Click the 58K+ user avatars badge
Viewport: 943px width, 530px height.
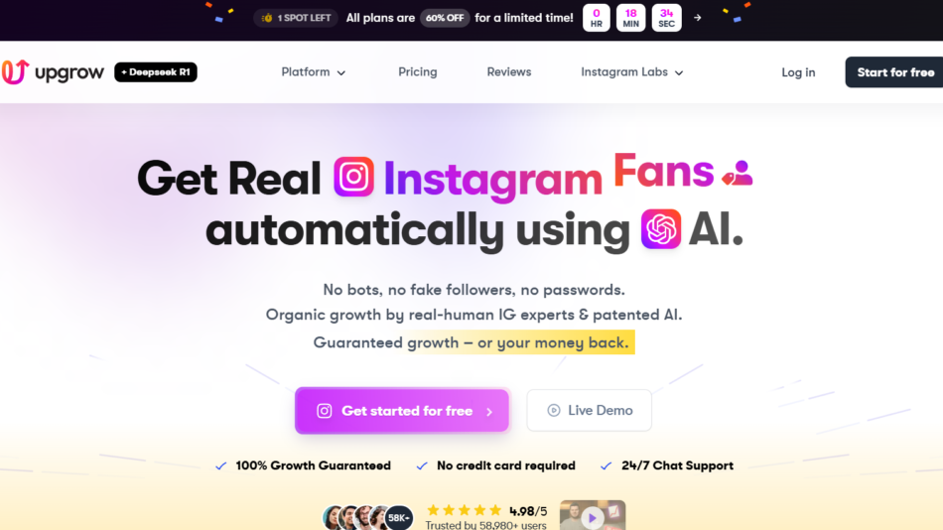pos(399,517)
